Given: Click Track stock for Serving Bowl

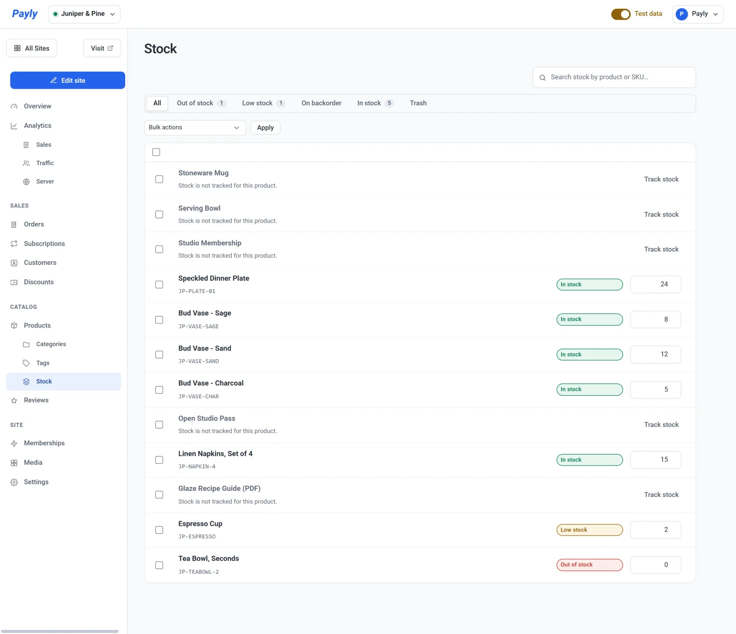Looking at the screenshot, I should (x=661, y=214).
